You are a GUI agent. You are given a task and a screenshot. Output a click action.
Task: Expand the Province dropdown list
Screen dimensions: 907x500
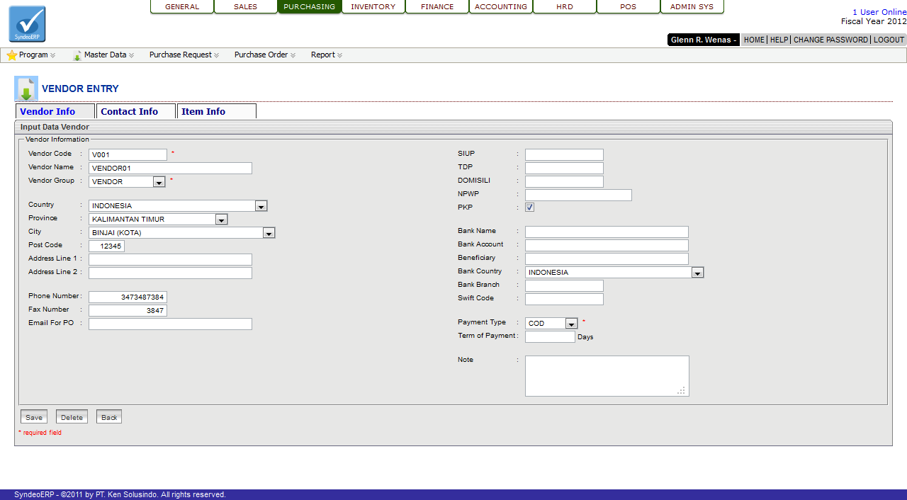(x=221, y=220)
